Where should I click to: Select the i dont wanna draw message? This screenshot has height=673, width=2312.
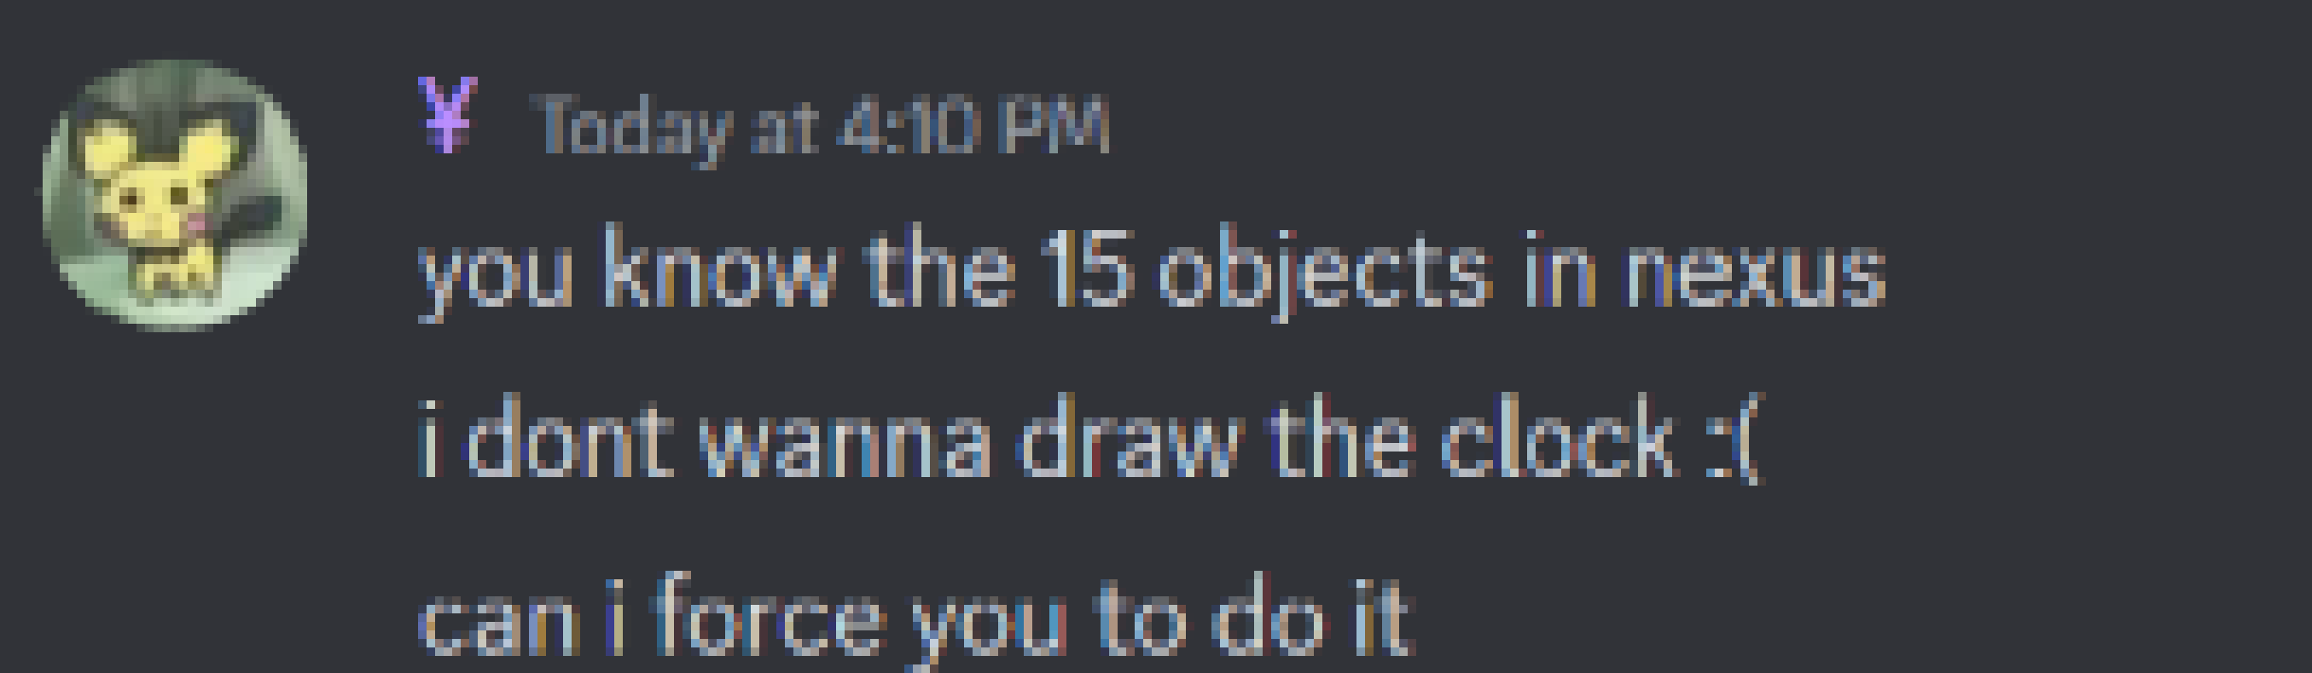coord(1090,439)
